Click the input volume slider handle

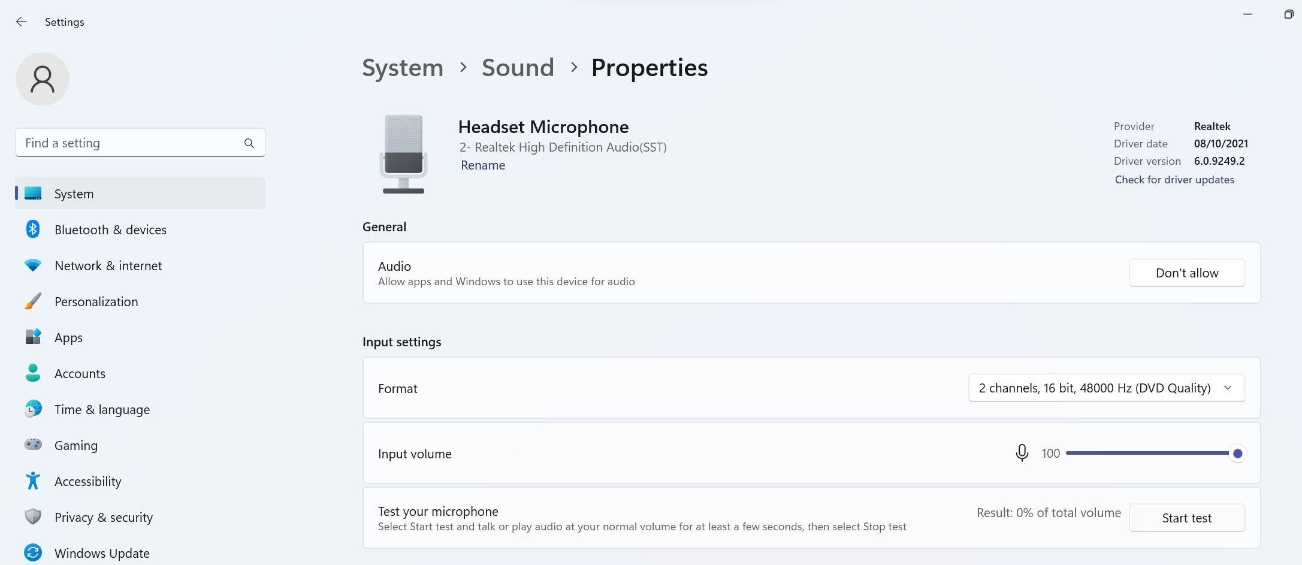click(x=1237, y=454)
